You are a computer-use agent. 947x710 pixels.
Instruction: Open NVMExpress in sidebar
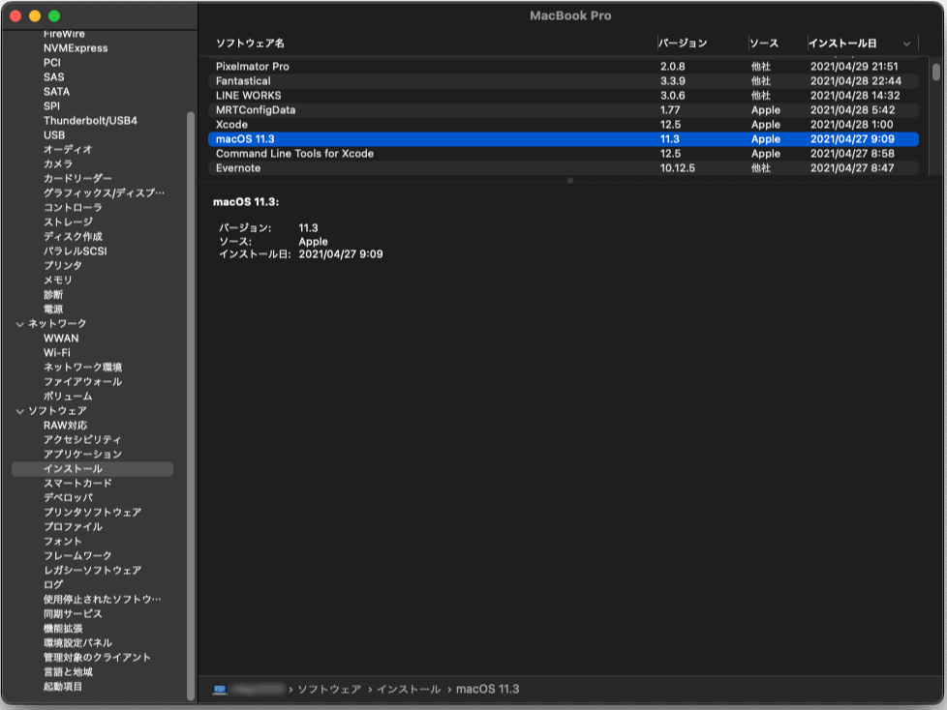pyautogui.click(x=76, y=48)
